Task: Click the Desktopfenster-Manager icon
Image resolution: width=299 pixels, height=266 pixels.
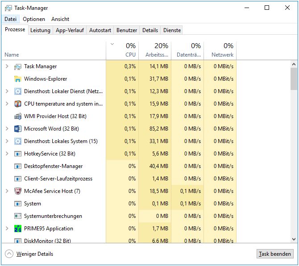Action: 18,166
